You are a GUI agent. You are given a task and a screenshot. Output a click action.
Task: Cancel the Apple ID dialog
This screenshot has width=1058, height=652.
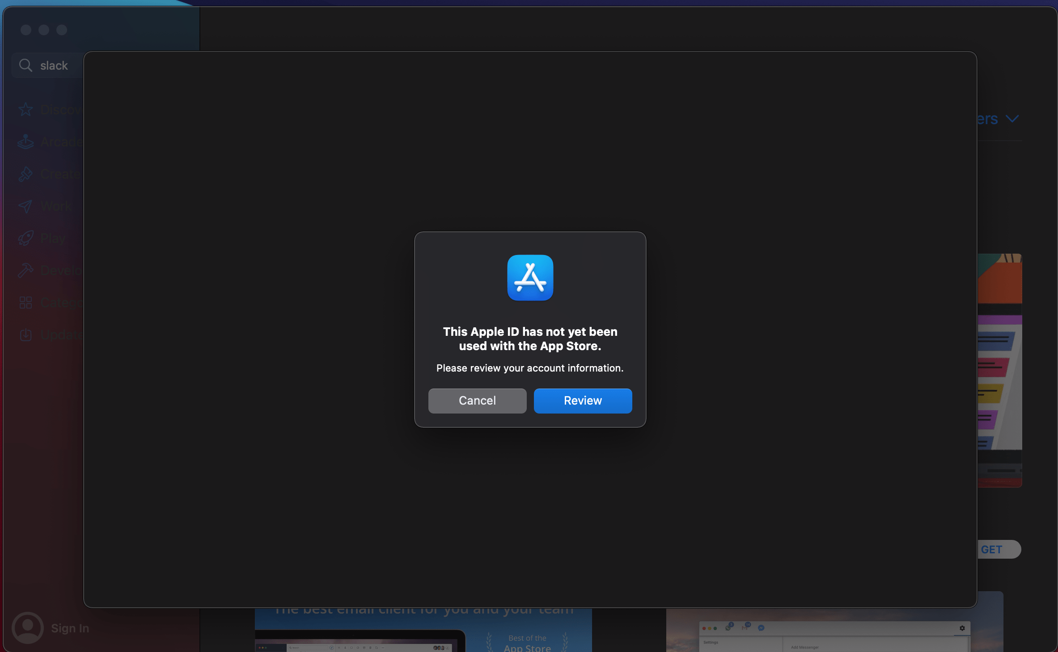tap(477, 401)
